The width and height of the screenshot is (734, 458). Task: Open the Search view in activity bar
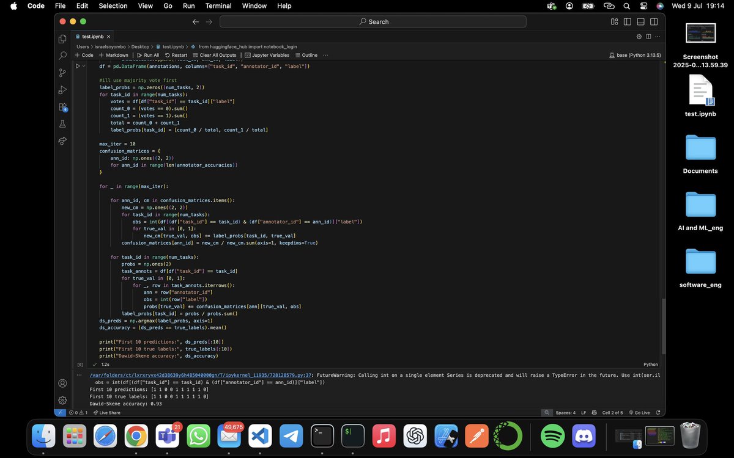coord(62,56)
